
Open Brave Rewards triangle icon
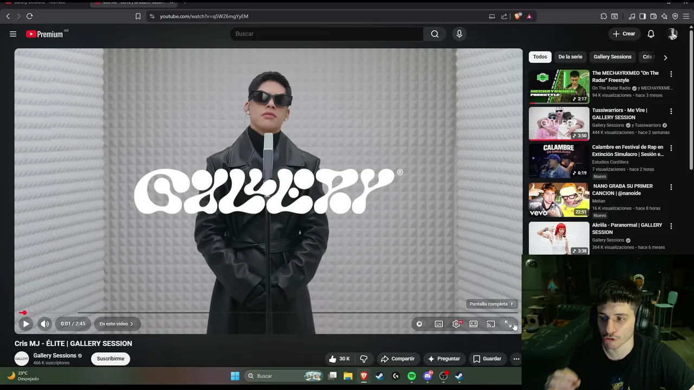point(529,16)
